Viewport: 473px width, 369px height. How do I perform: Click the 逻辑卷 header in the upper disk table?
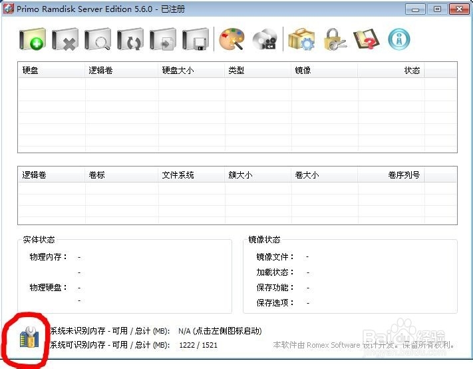[x=122, y=71]
